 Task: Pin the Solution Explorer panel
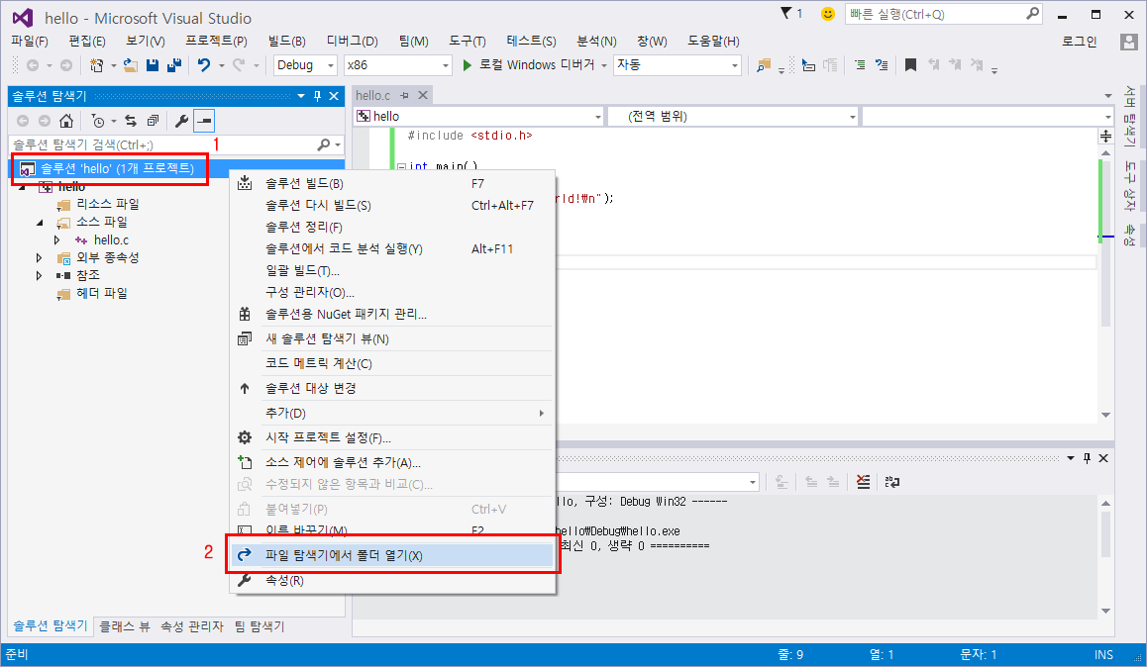pyautogui.click(x=318, y=96)
